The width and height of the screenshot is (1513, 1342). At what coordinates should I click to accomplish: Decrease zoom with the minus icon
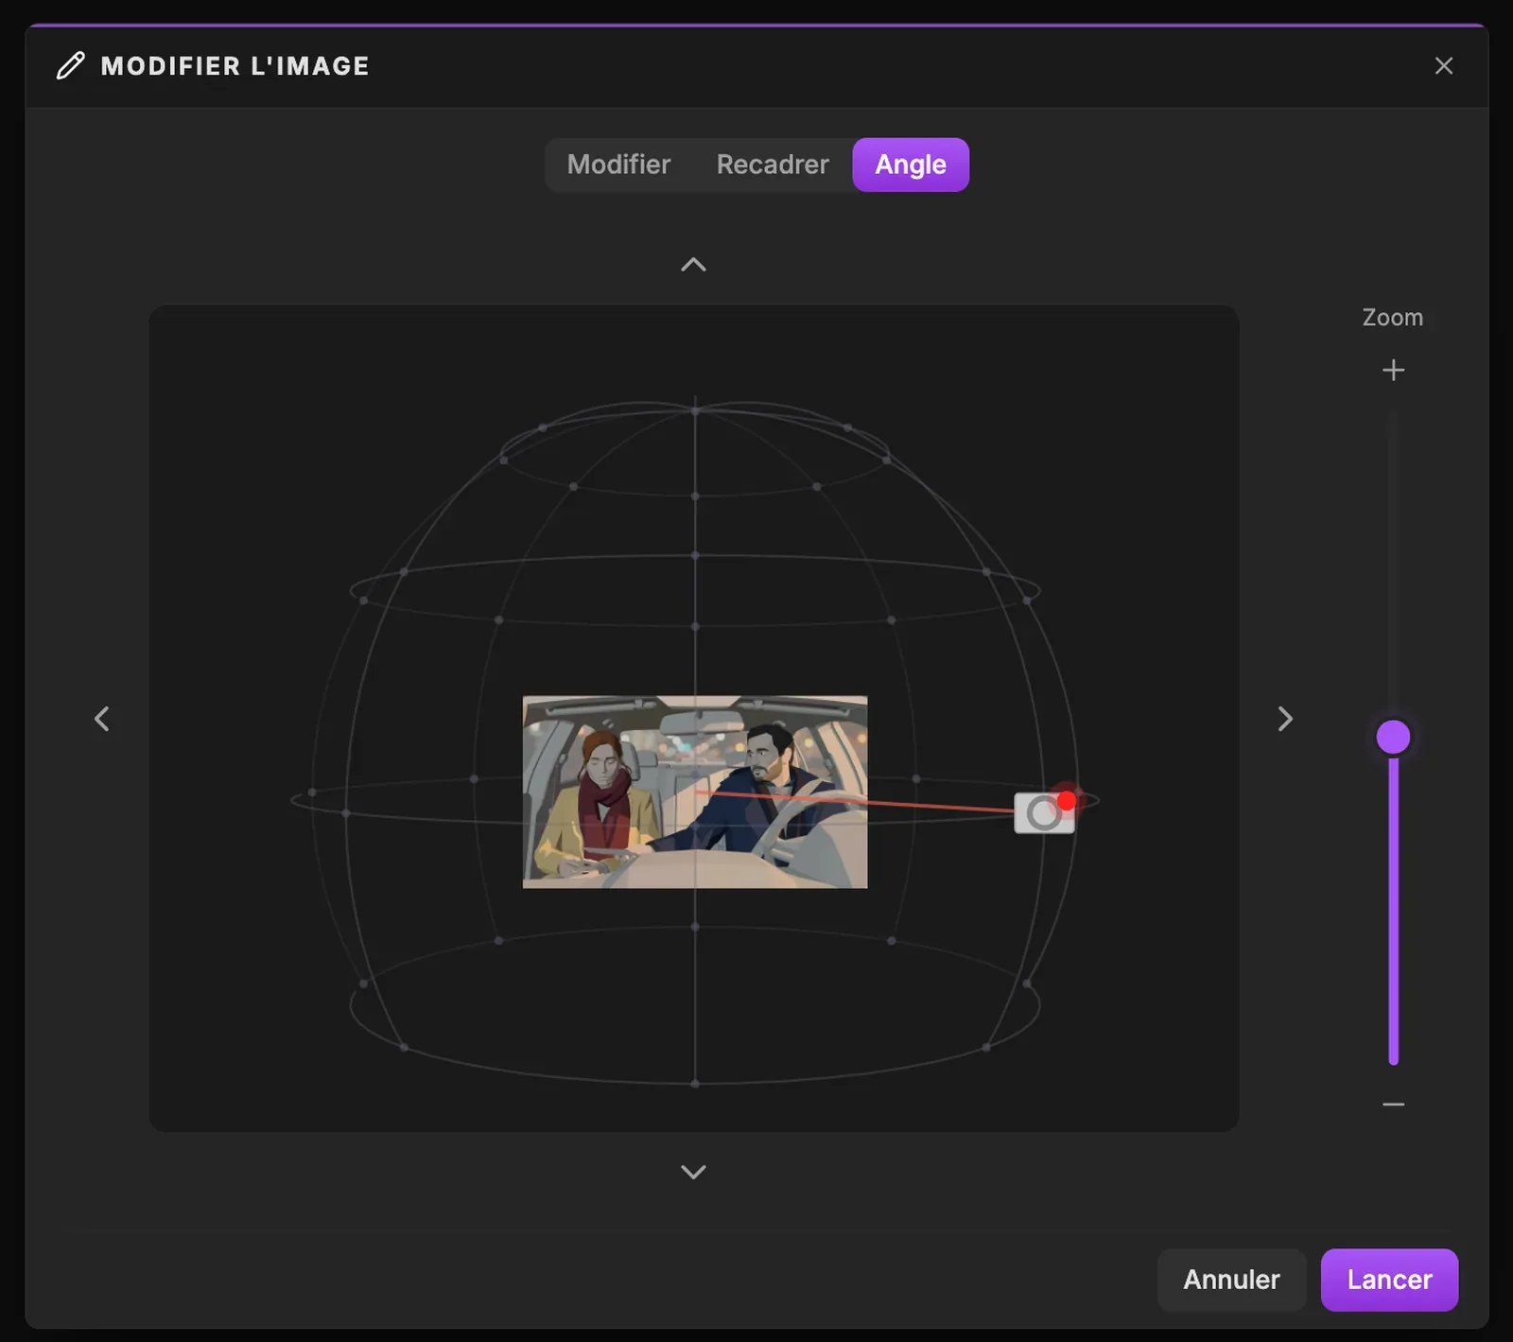(1393, 1104)
